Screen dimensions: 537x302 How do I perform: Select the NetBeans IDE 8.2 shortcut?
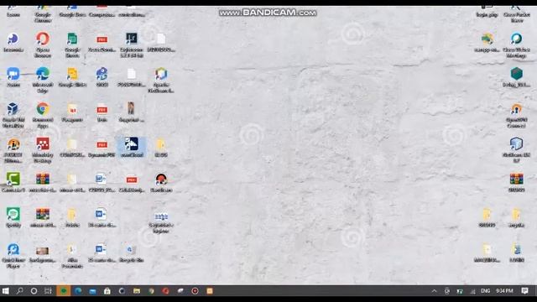[517, 150]
